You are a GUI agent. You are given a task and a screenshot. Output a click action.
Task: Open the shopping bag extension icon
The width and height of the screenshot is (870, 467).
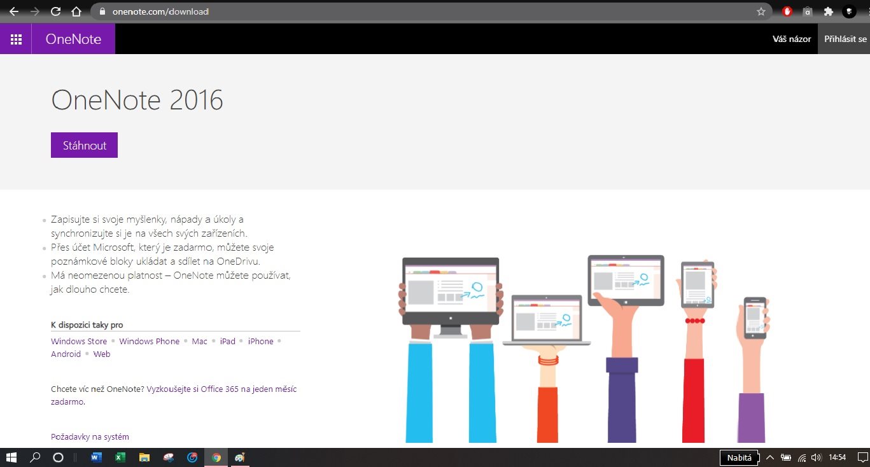tap(807, 11)
